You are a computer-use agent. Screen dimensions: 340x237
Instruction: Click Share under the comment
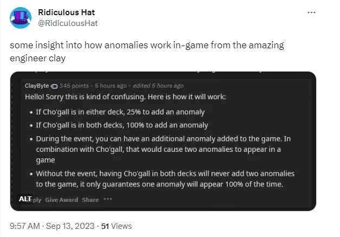(90, 200)
